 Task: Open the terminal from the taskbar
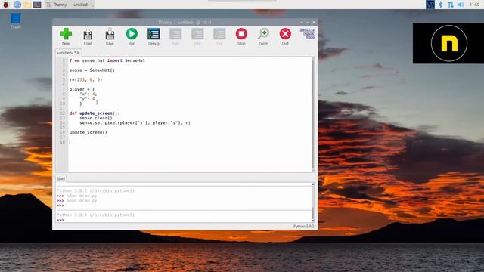tap(37, 5)
